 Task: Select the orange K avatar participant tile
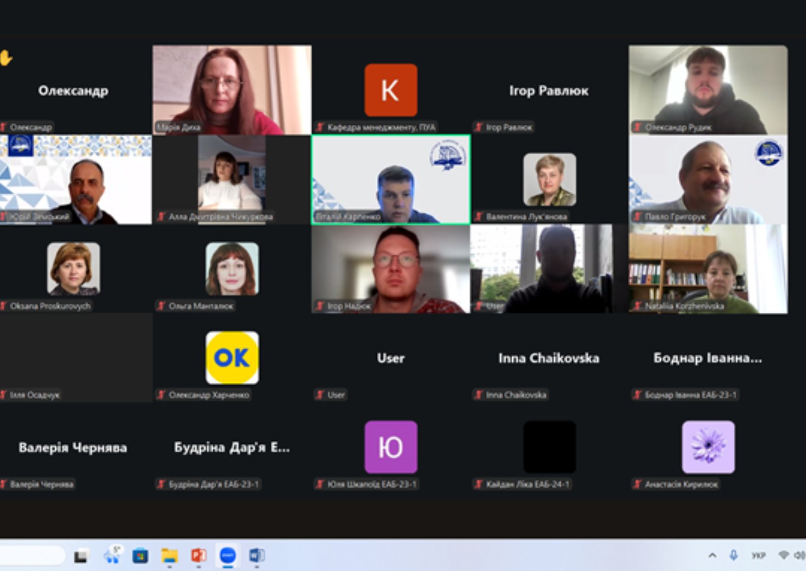tap(391, 90)
